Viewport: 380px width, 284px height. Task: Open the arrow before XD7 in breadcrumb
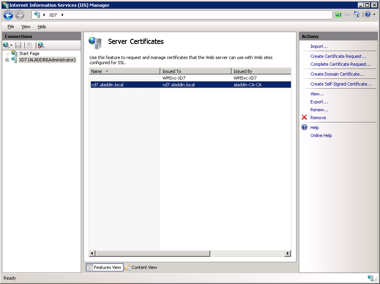tap(44, 15)
